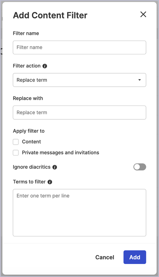Focus the Filter name text field

tap(79, 47)
